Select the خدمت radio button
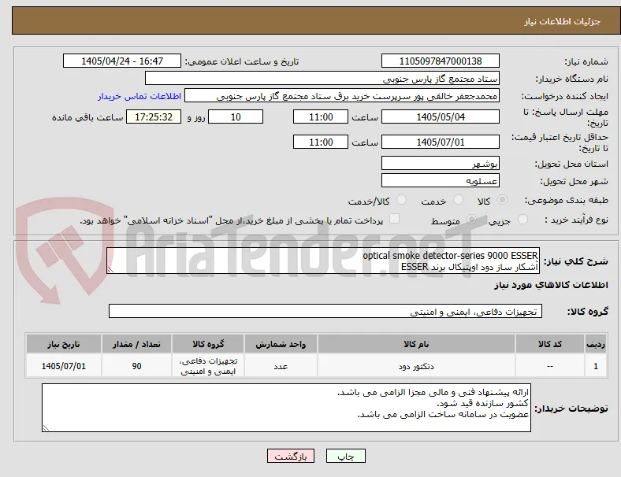Viewport: 621px width, 477px height. (x=458, y=200)
